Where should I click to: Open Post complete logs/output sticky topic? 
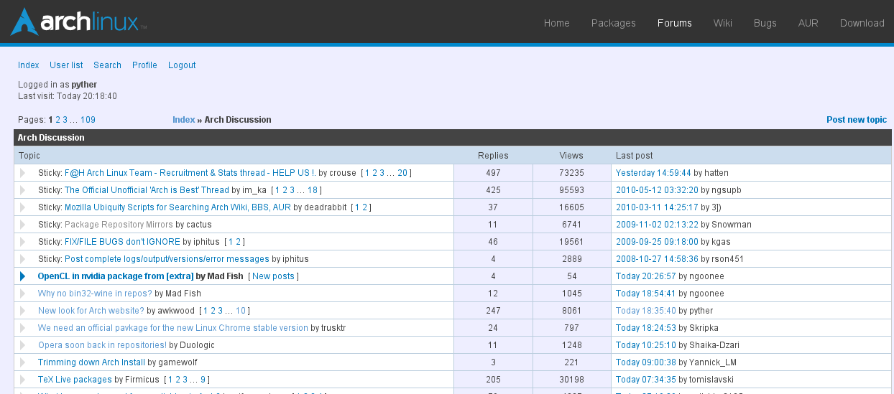coord(167,259)
